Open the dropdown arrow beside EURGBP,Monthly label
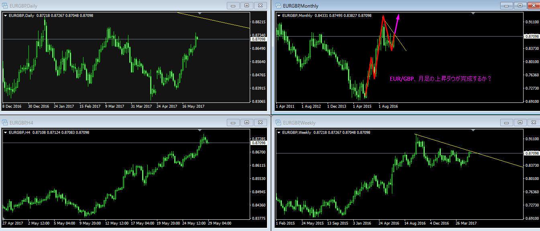This screenshot has width=540, height=231. (x=279, y=16)
